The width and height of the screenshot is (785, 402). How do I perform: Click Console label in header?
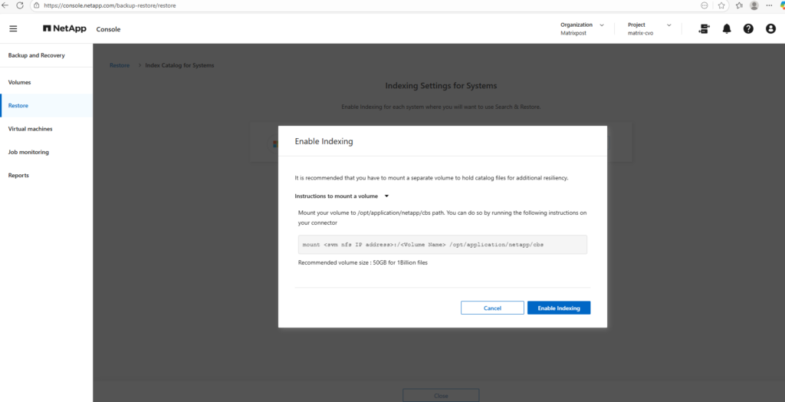pos(108,29)
